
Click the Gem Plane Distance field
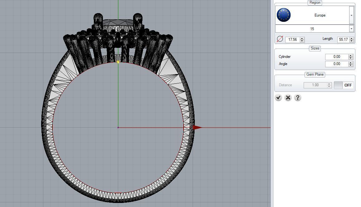click(x=315, y=85)
